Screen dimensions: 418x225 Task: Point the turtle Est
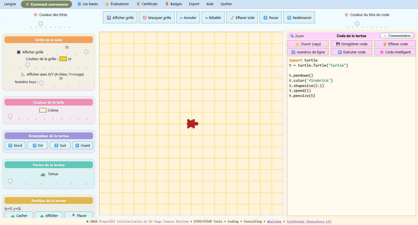pyautogui.click(x=37, y=145)
